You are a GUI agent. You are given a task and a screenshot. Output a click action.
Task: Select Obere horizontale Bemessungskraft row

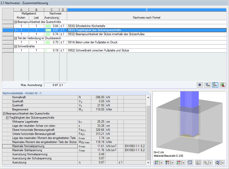(74, 130)
